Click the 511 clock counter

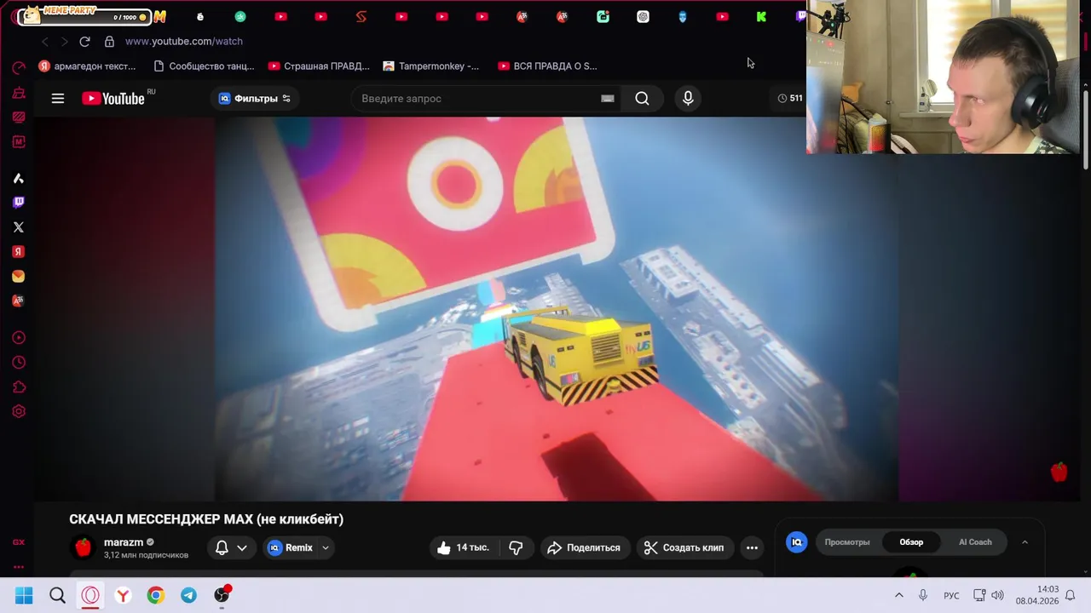790,98
